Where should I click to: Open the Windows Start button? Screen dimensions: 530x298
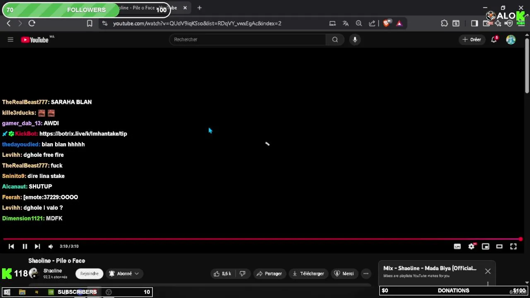tap(7, 292)
